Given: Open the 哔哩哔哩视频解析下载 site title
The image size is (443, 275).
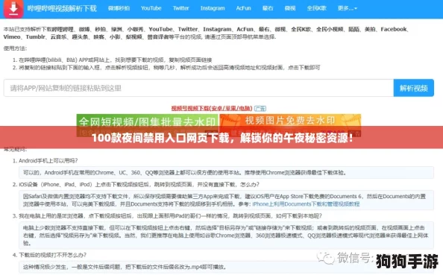Looking at the screenshot, I should pos(62,8).
